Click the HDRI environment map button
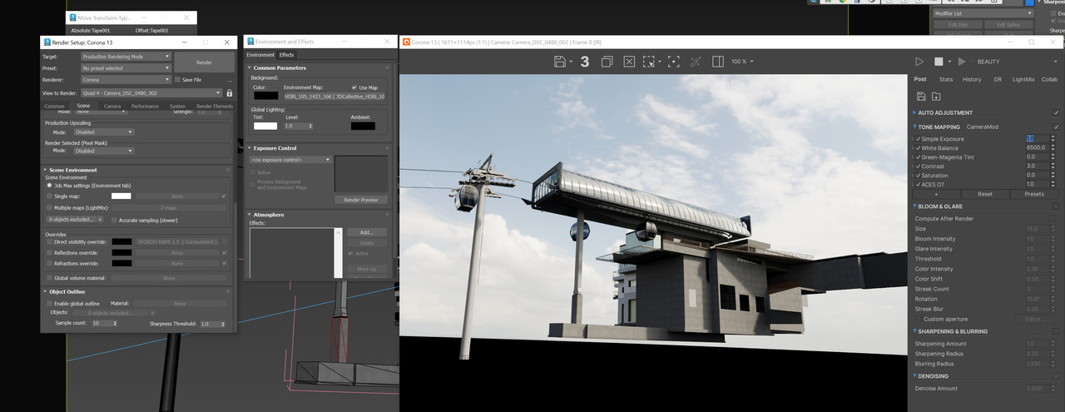 pos(334,97)
